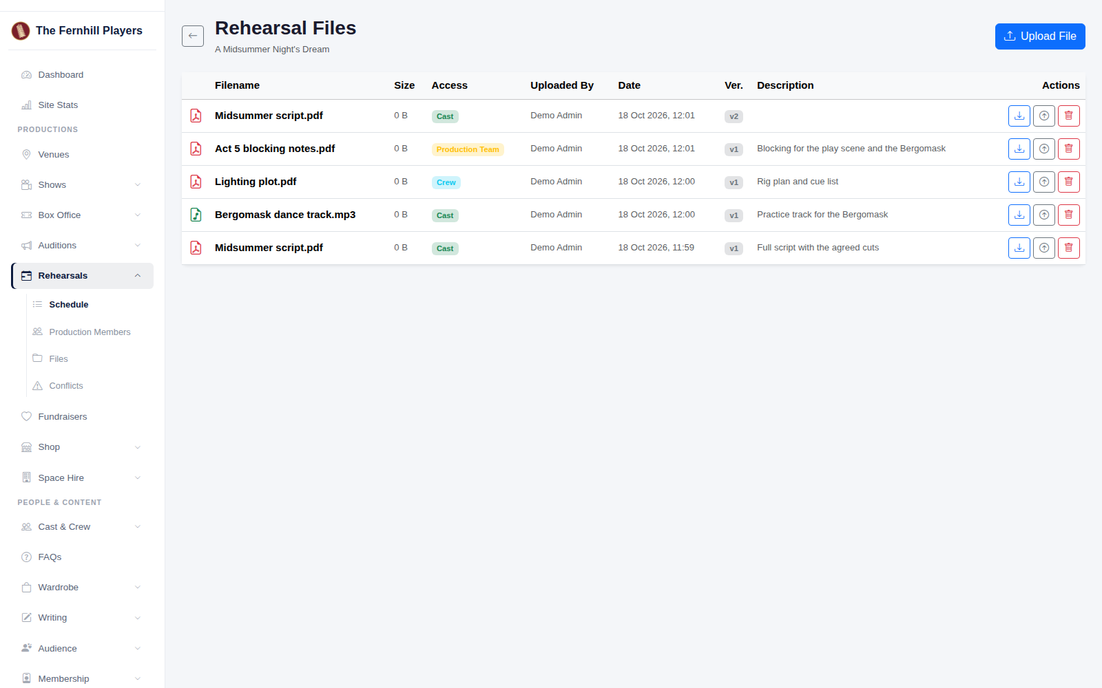Screen dimensions: 1102x688
Task: Click the Upload File button
Action: click(1040, 36)
